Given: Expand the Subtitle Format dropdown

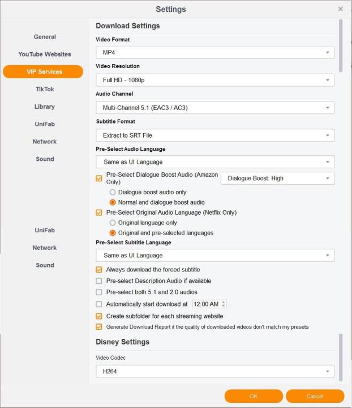Looking at the screenshot, I should 215,135.
